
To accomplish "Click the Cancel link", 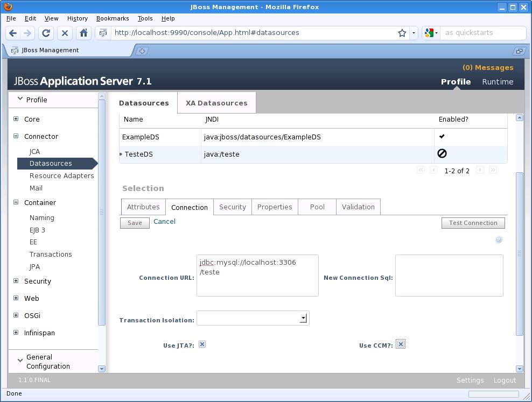I will [164, 221].
